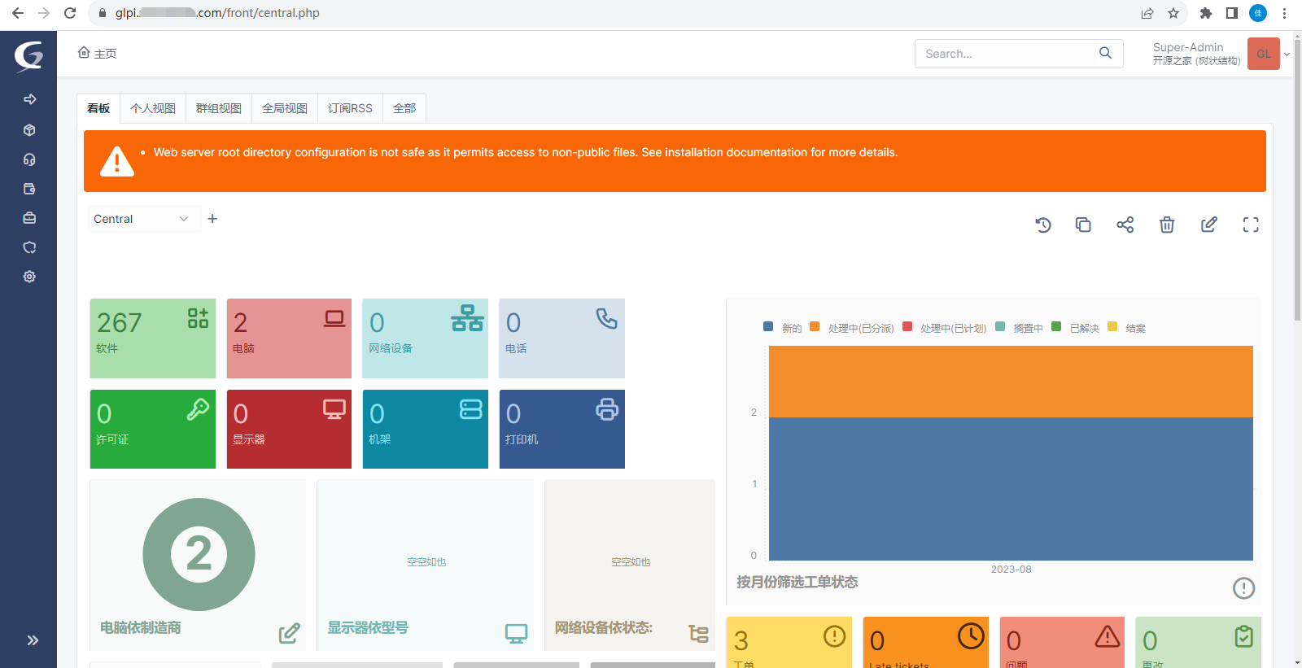Delete the dashboard with trash icon
The image size is (1302, 668).
1167,225
